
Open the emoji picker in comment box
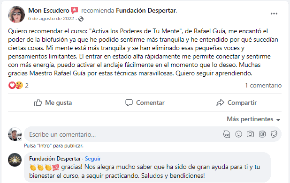pos(238,134)
